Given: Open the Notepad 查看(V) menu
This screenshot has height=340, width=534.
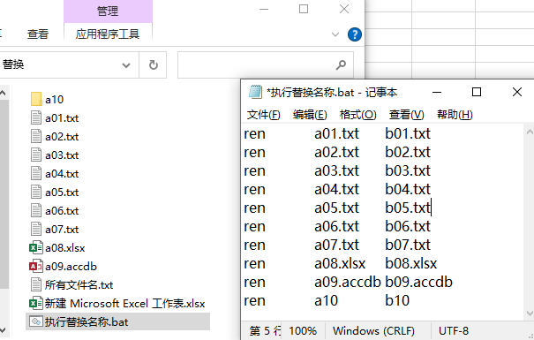Looking at the screenshot, I should coord(407,115).
